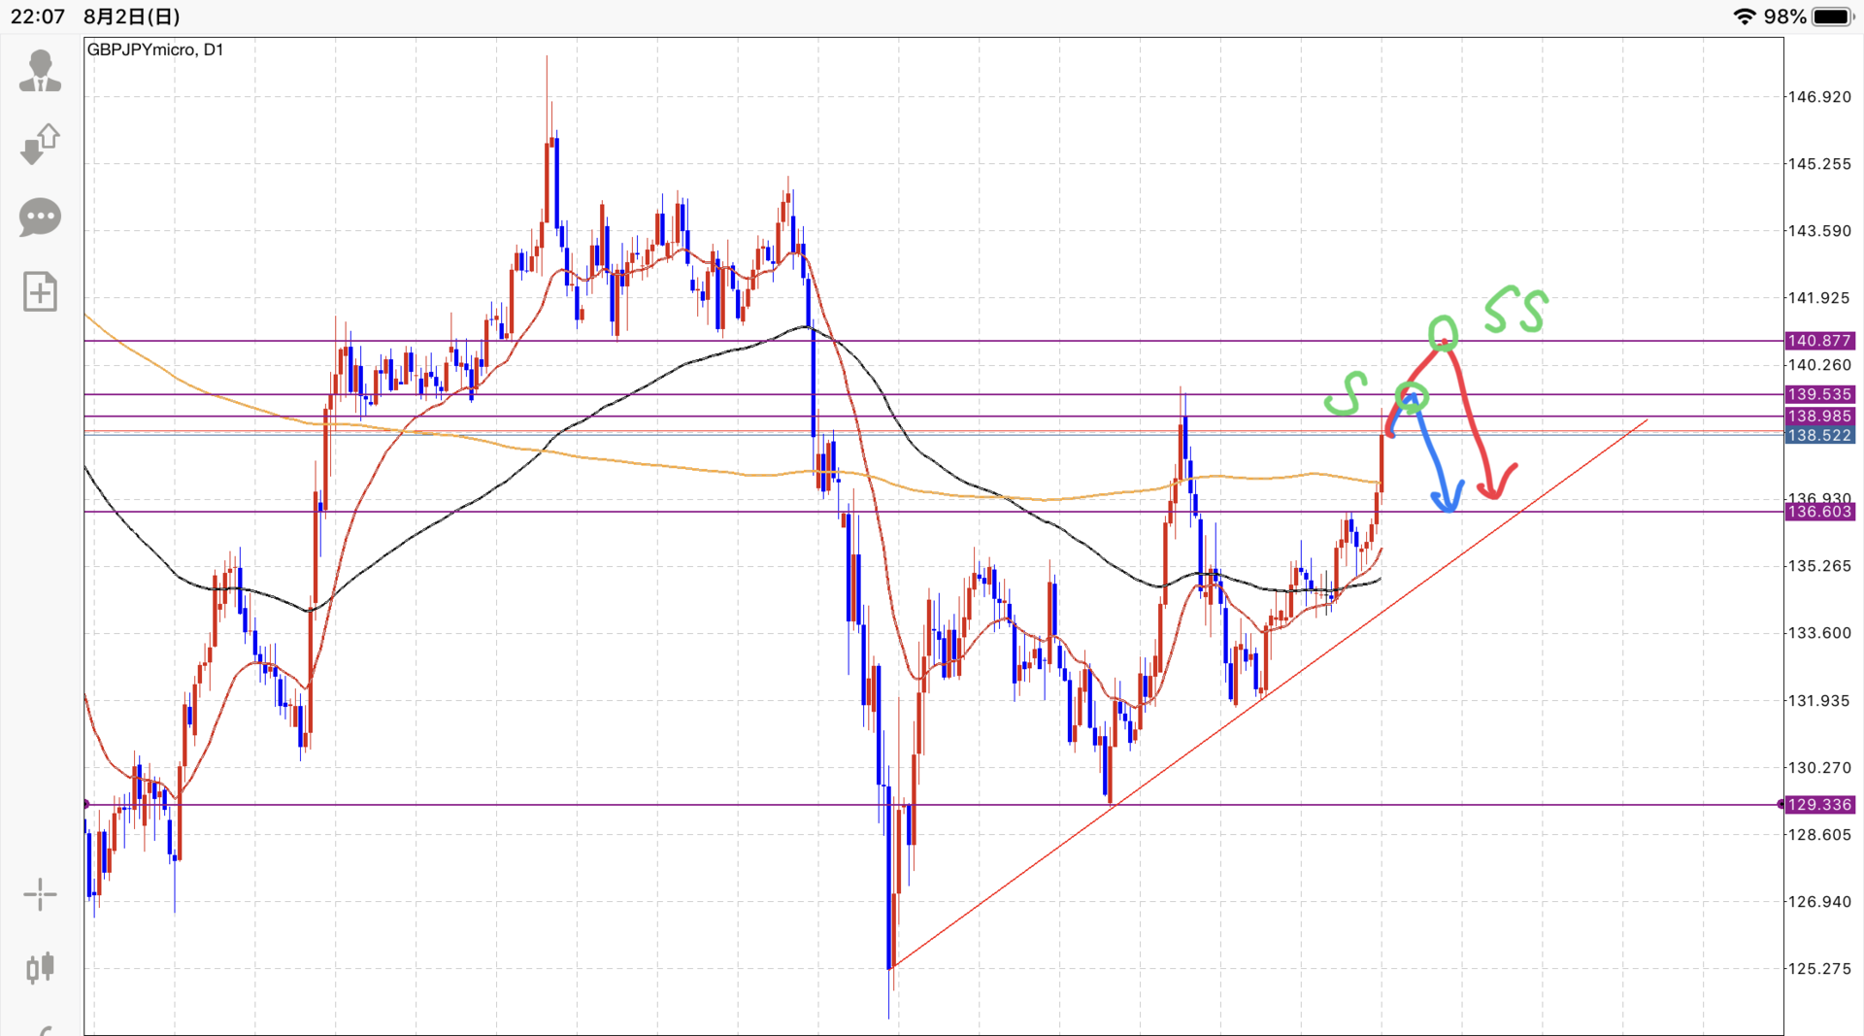Tap the 133.600 price axis value

click(1820, 633)
